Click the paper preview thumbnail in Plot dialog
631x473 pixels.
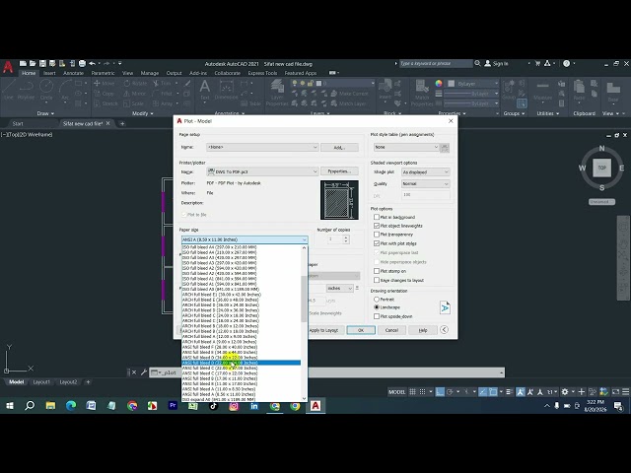pyautogui.click(x=339, y=200)
